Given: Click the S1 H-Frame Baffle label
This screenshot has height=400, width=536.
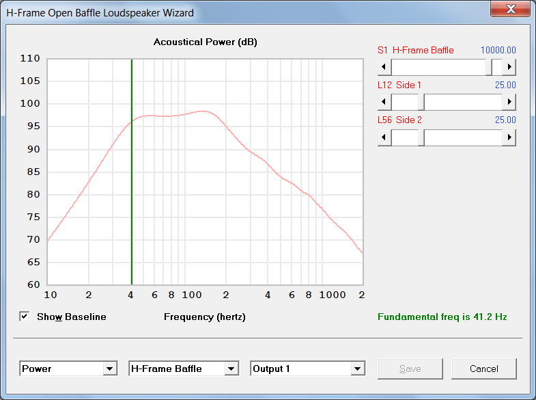Looking at the screenshot, I should pos(415,50).
